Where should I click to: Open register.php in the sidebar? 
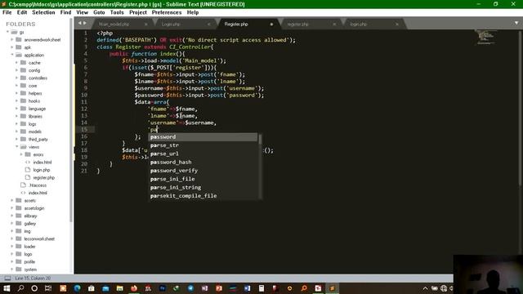point(43,178)
